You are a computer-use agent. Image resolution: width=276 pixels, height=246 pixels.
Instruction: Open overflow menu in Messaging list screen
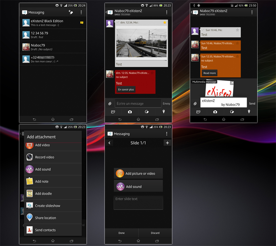(x=81, y=12)
